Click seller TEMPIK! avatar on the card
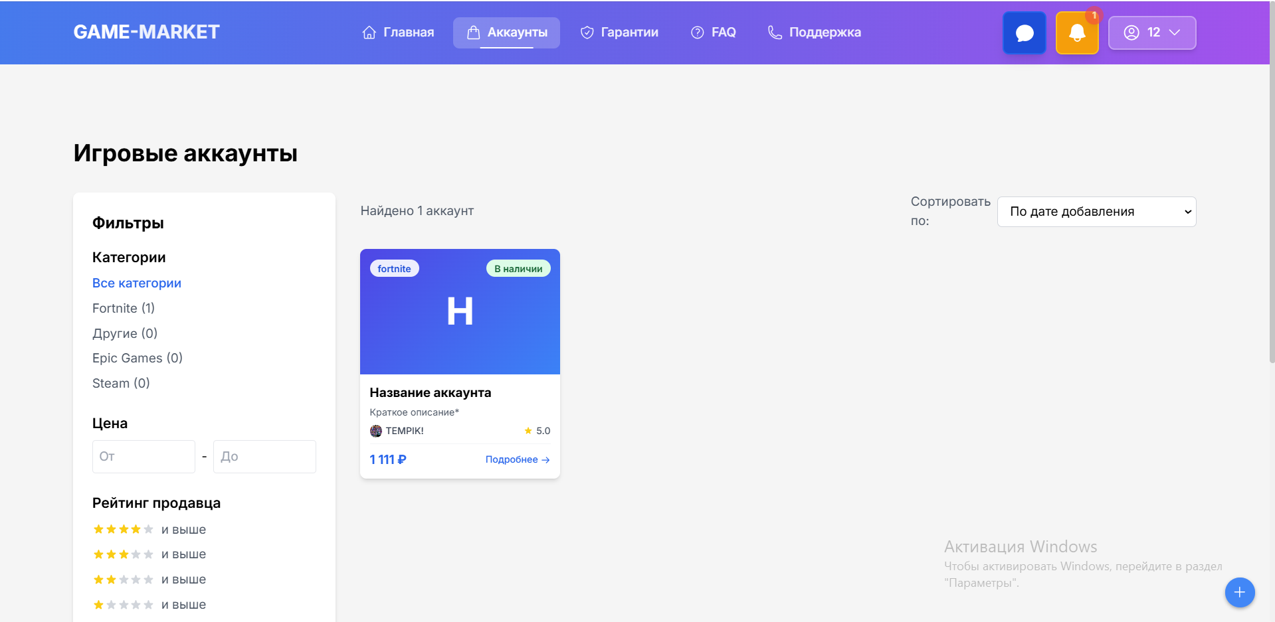This screenshot has height=622, width=1275. coord(376,431)
